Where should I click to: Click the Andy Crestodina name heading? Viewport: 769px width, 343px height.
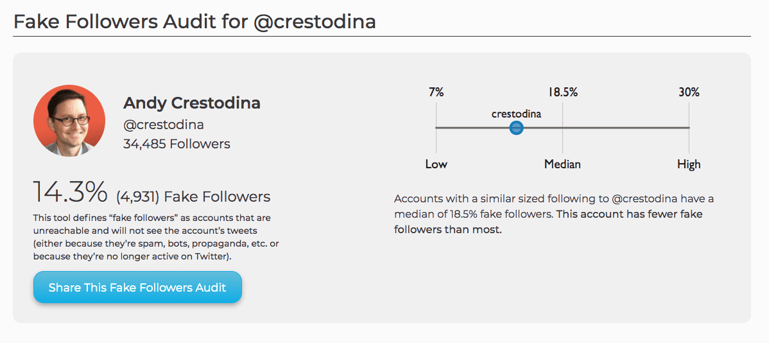[x=191, y=103]
